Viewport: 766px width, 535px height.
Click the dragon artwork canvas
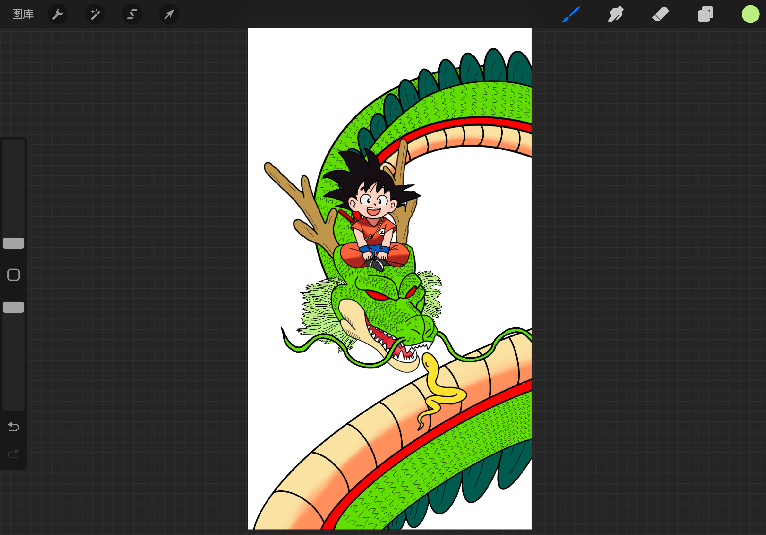[x=389, y=279]
